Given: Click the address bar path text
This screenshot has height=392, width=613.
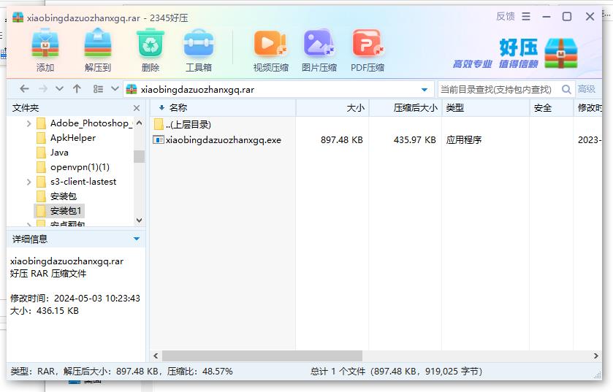Looking at the screenshot, I should coord(197,90).
